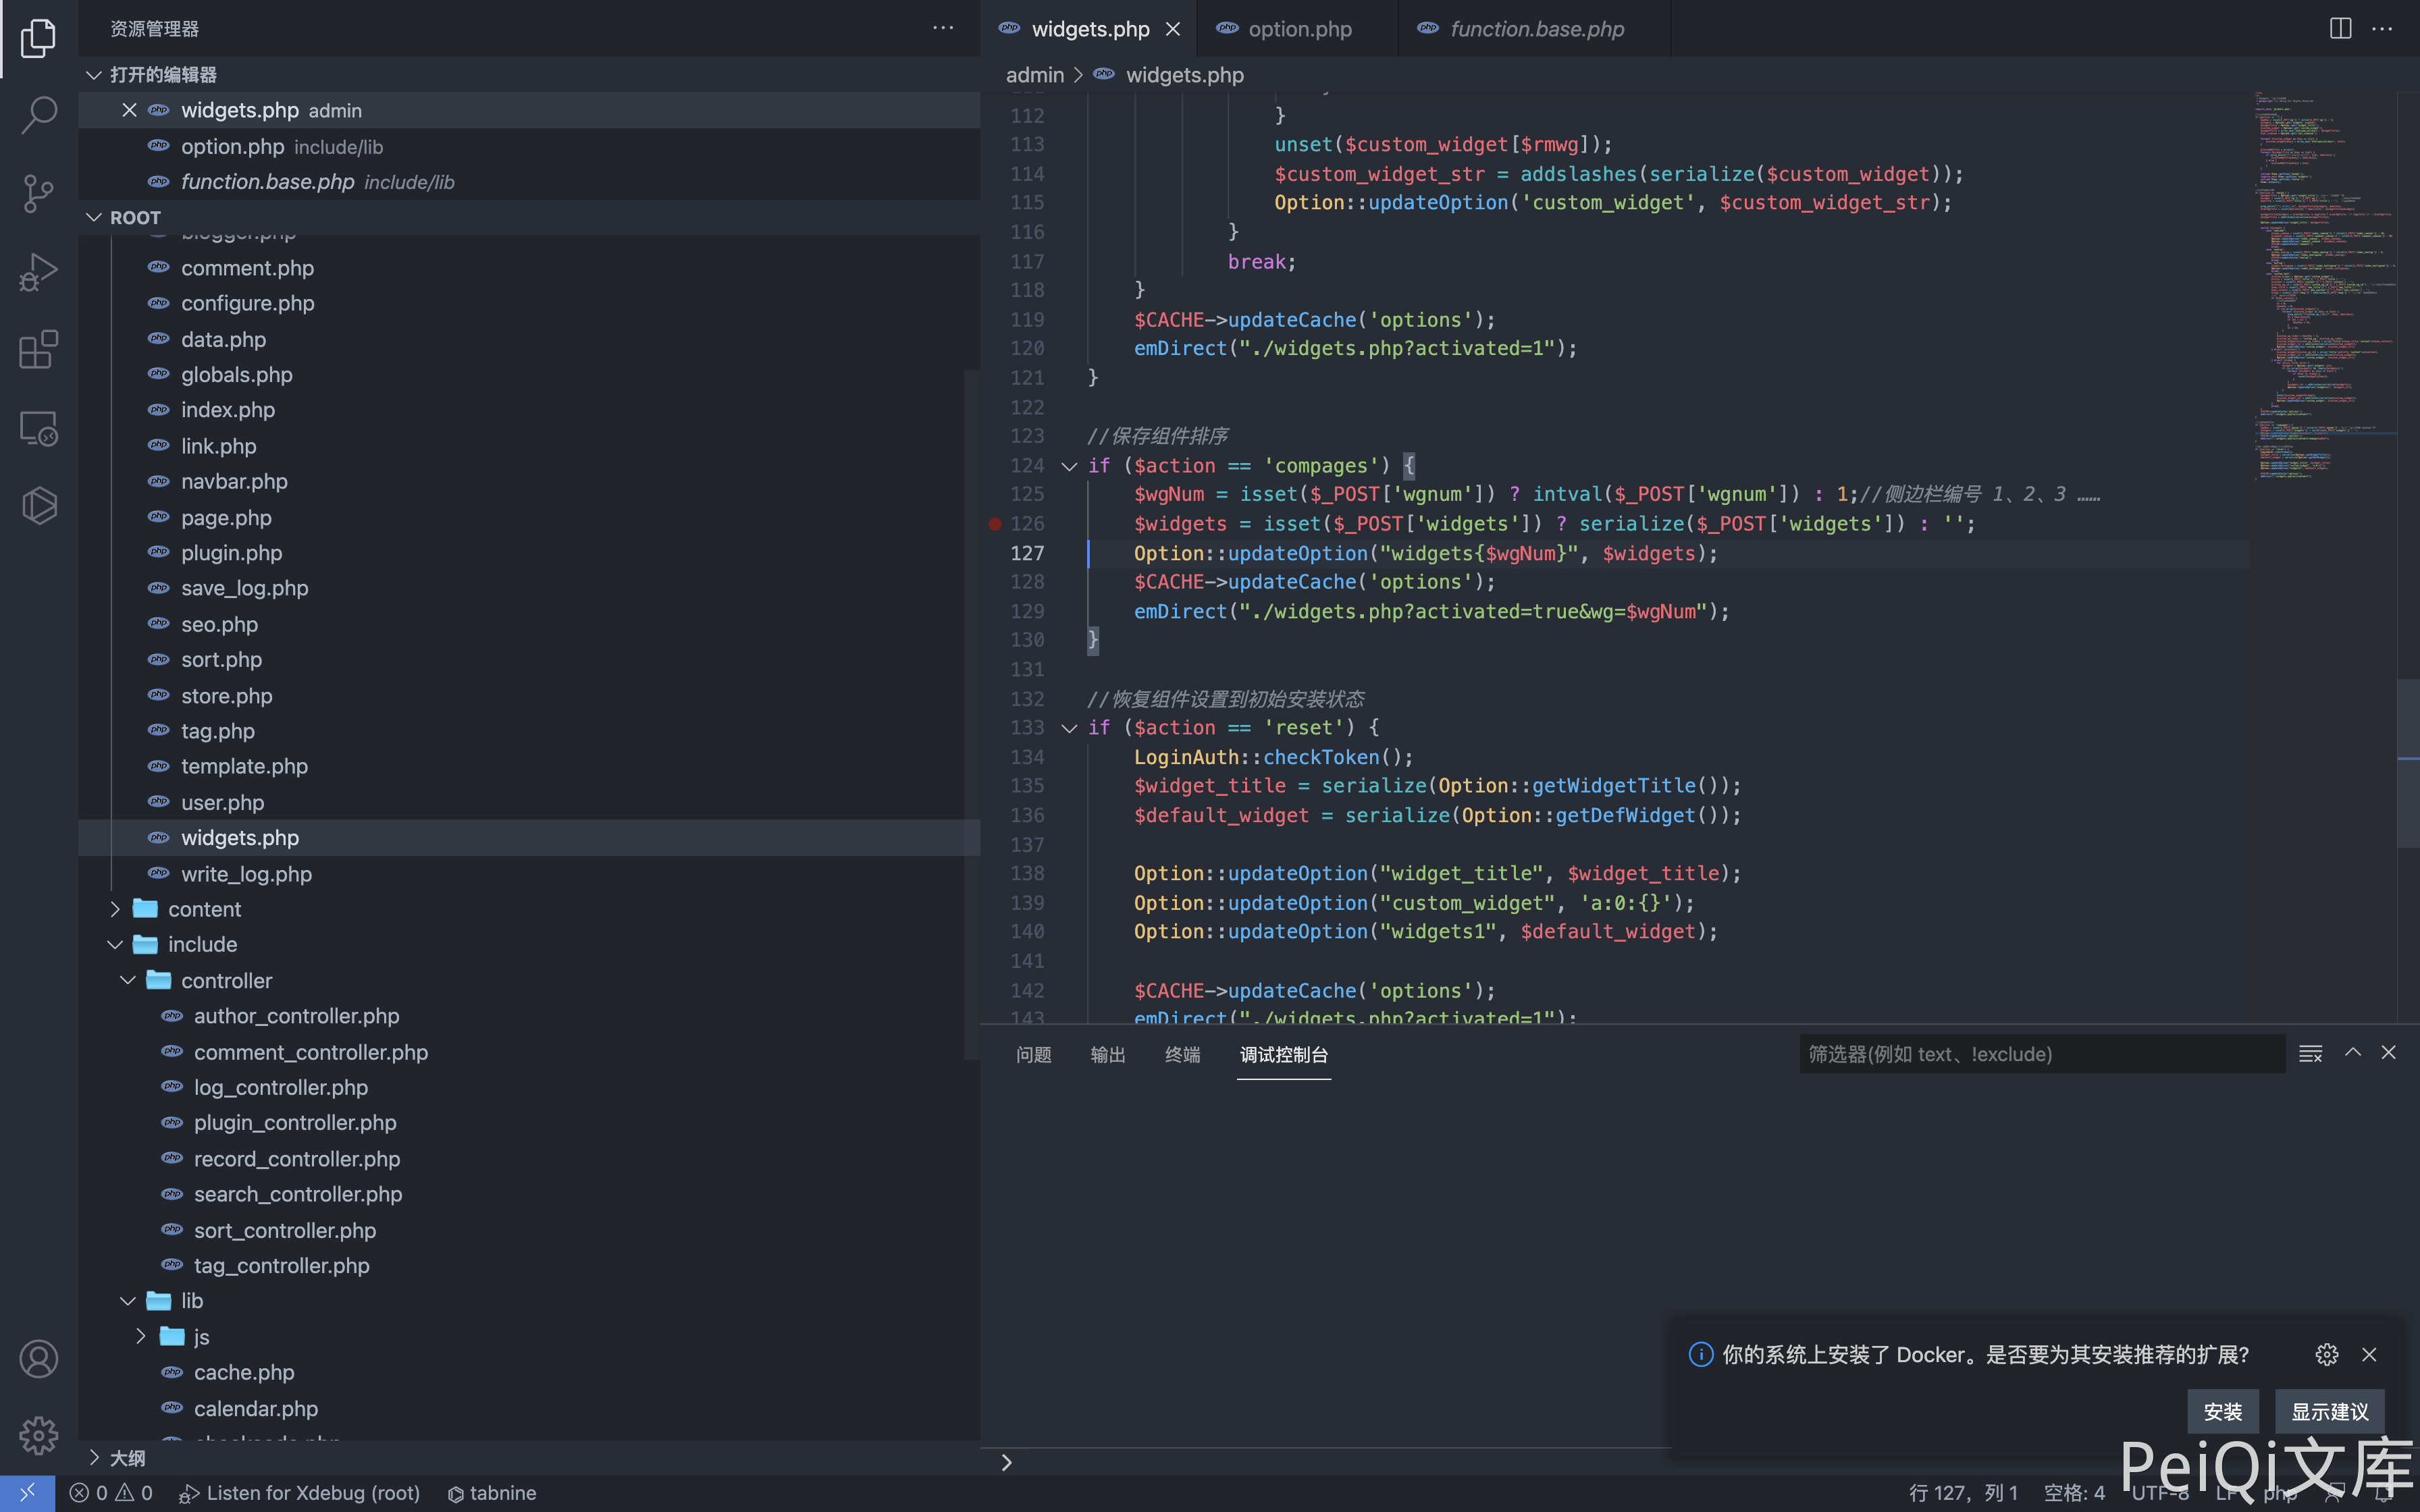This screenshot has height=1512, width=2420.
Task: Switch to the 终端 panel tab
Action: (1182, 1055)
